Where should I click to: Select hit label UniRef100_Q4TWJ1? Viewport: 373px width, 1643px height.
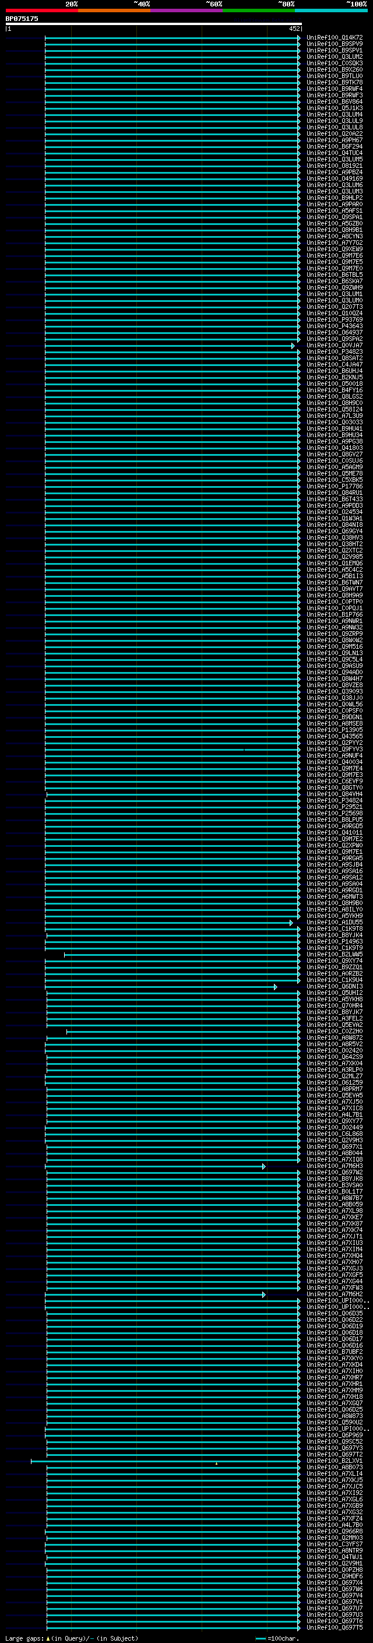(x=334, y=1557)
